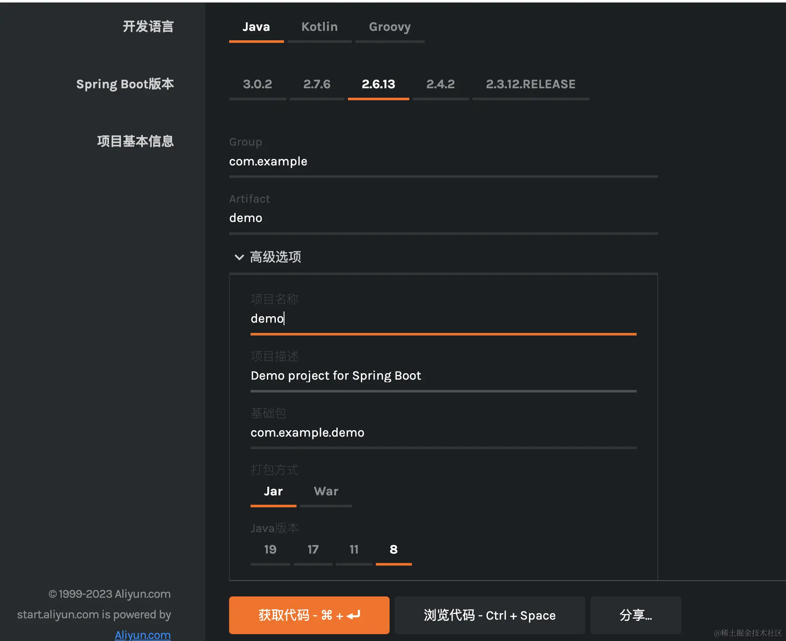Select Java as development language
Viewport: 786px width, 641px height.
[x=256, y=27]
